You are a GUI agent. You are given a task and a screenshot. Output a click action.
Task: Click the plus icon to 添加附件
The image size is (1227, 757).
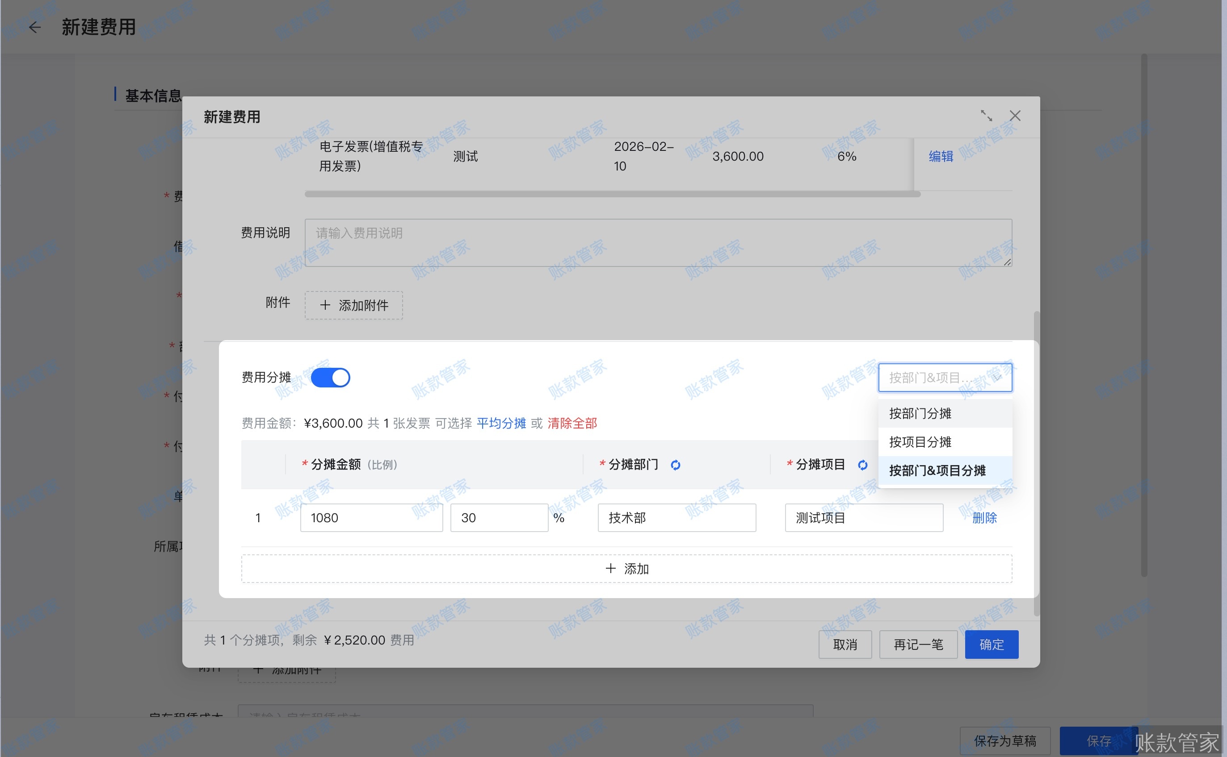pos(325,305)
